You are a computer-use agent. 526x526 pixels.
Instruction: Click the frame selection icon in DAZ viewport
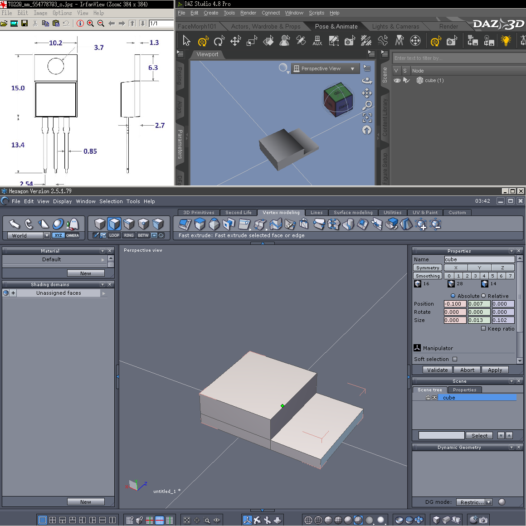(x=367, y=117)
